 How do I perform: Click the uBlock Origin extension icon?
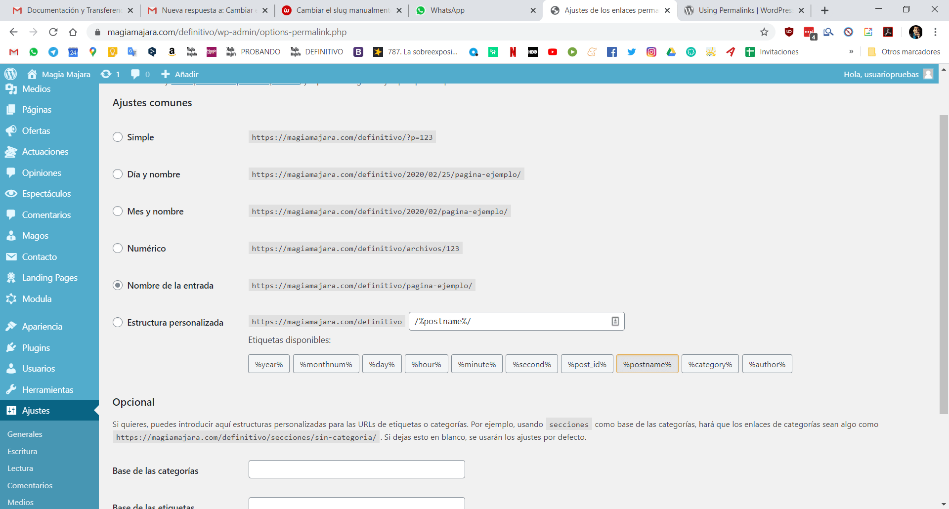tap(789, 32)
